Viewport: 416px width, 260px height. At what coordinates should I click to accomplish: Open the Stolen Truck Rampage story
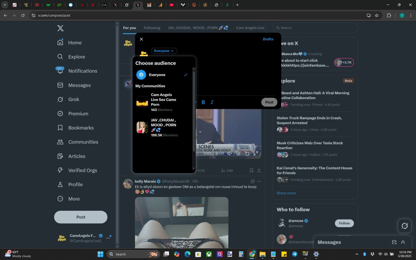pos(315,124)
